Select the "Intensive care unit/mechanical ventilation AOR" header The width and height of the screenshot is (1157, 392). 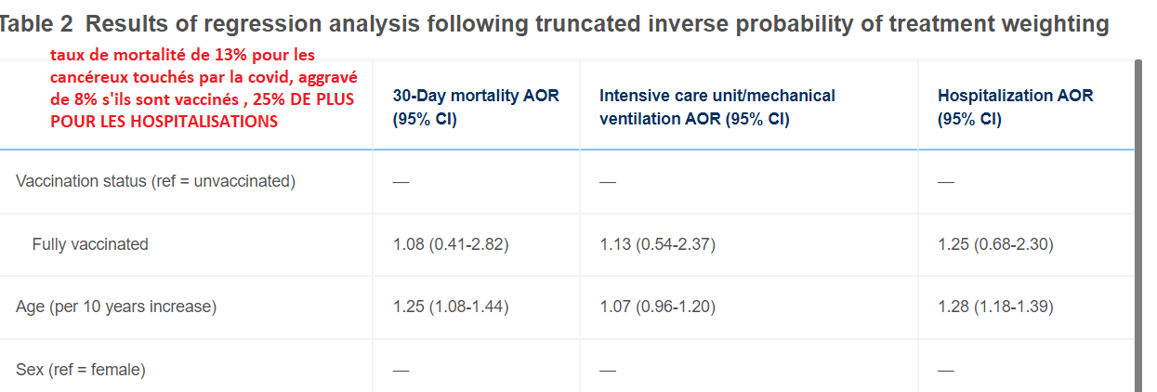pos(717,107)
